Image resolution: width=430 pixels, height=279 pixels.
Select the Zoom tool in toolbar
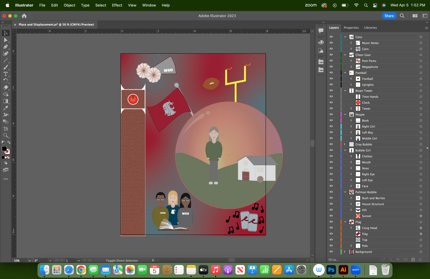5,135
